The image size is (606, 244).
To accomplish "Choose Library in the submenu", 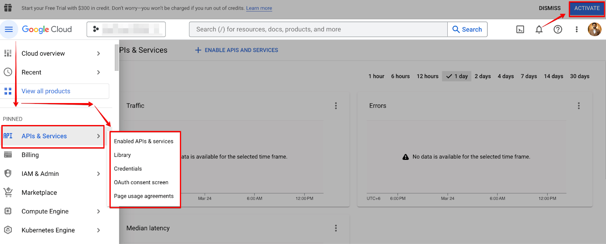I will (122, 155).
